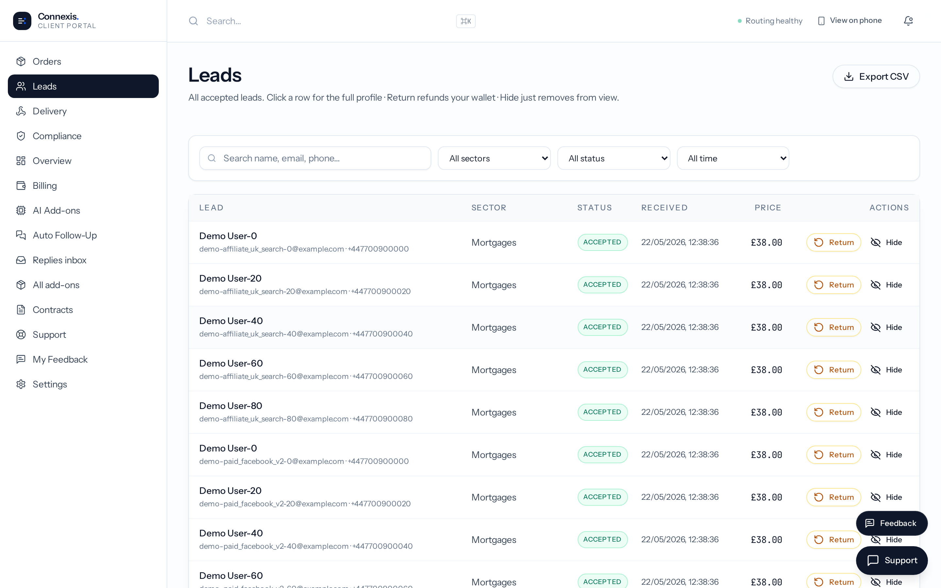This screenshot has height=588, width=941.
Task: Open the Contracts page
Action: coord(83,310)
